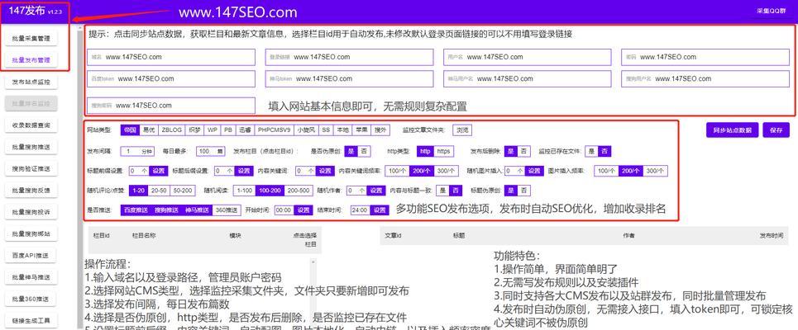Focus the 发布间隔 minutes field
Screen dimensions: 798x330
138,151
